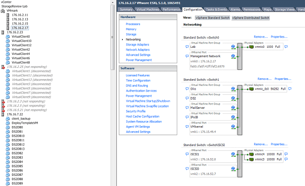Open the Maps tab
The width and height of the screenshot is (305, 186).
coord(267,9)
